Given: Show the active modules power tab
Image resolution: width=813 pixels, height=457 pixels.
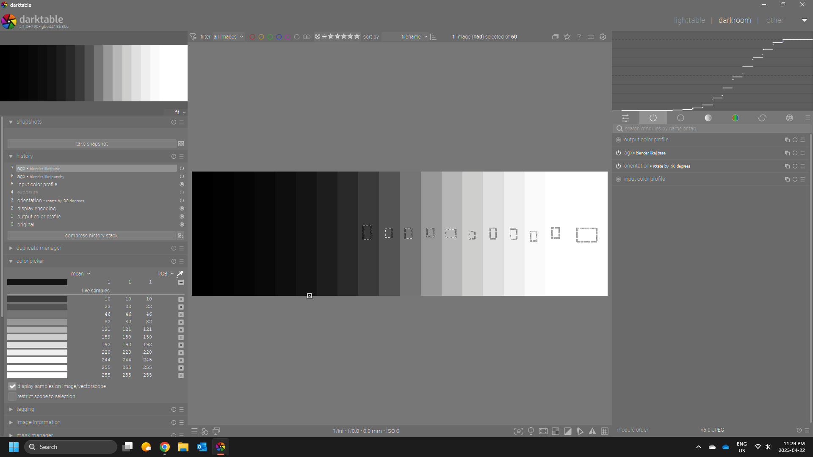Looking at the screenshot, I should coord(653,118).
